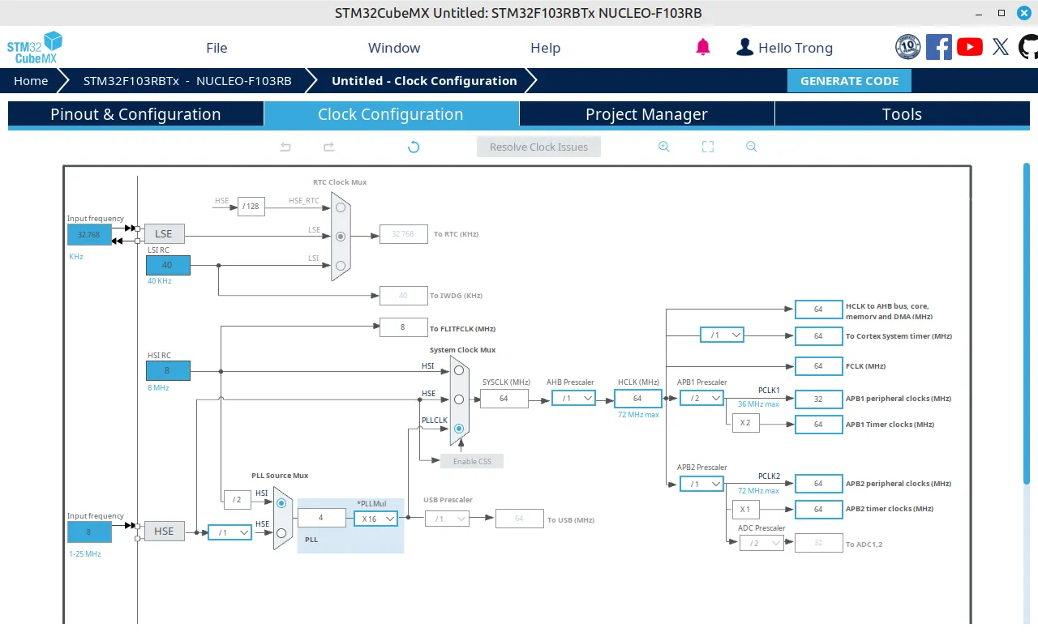Reset clock configuration to defaults
Viewport: 1038px width, 632px height.
click(x=414, y=147)
